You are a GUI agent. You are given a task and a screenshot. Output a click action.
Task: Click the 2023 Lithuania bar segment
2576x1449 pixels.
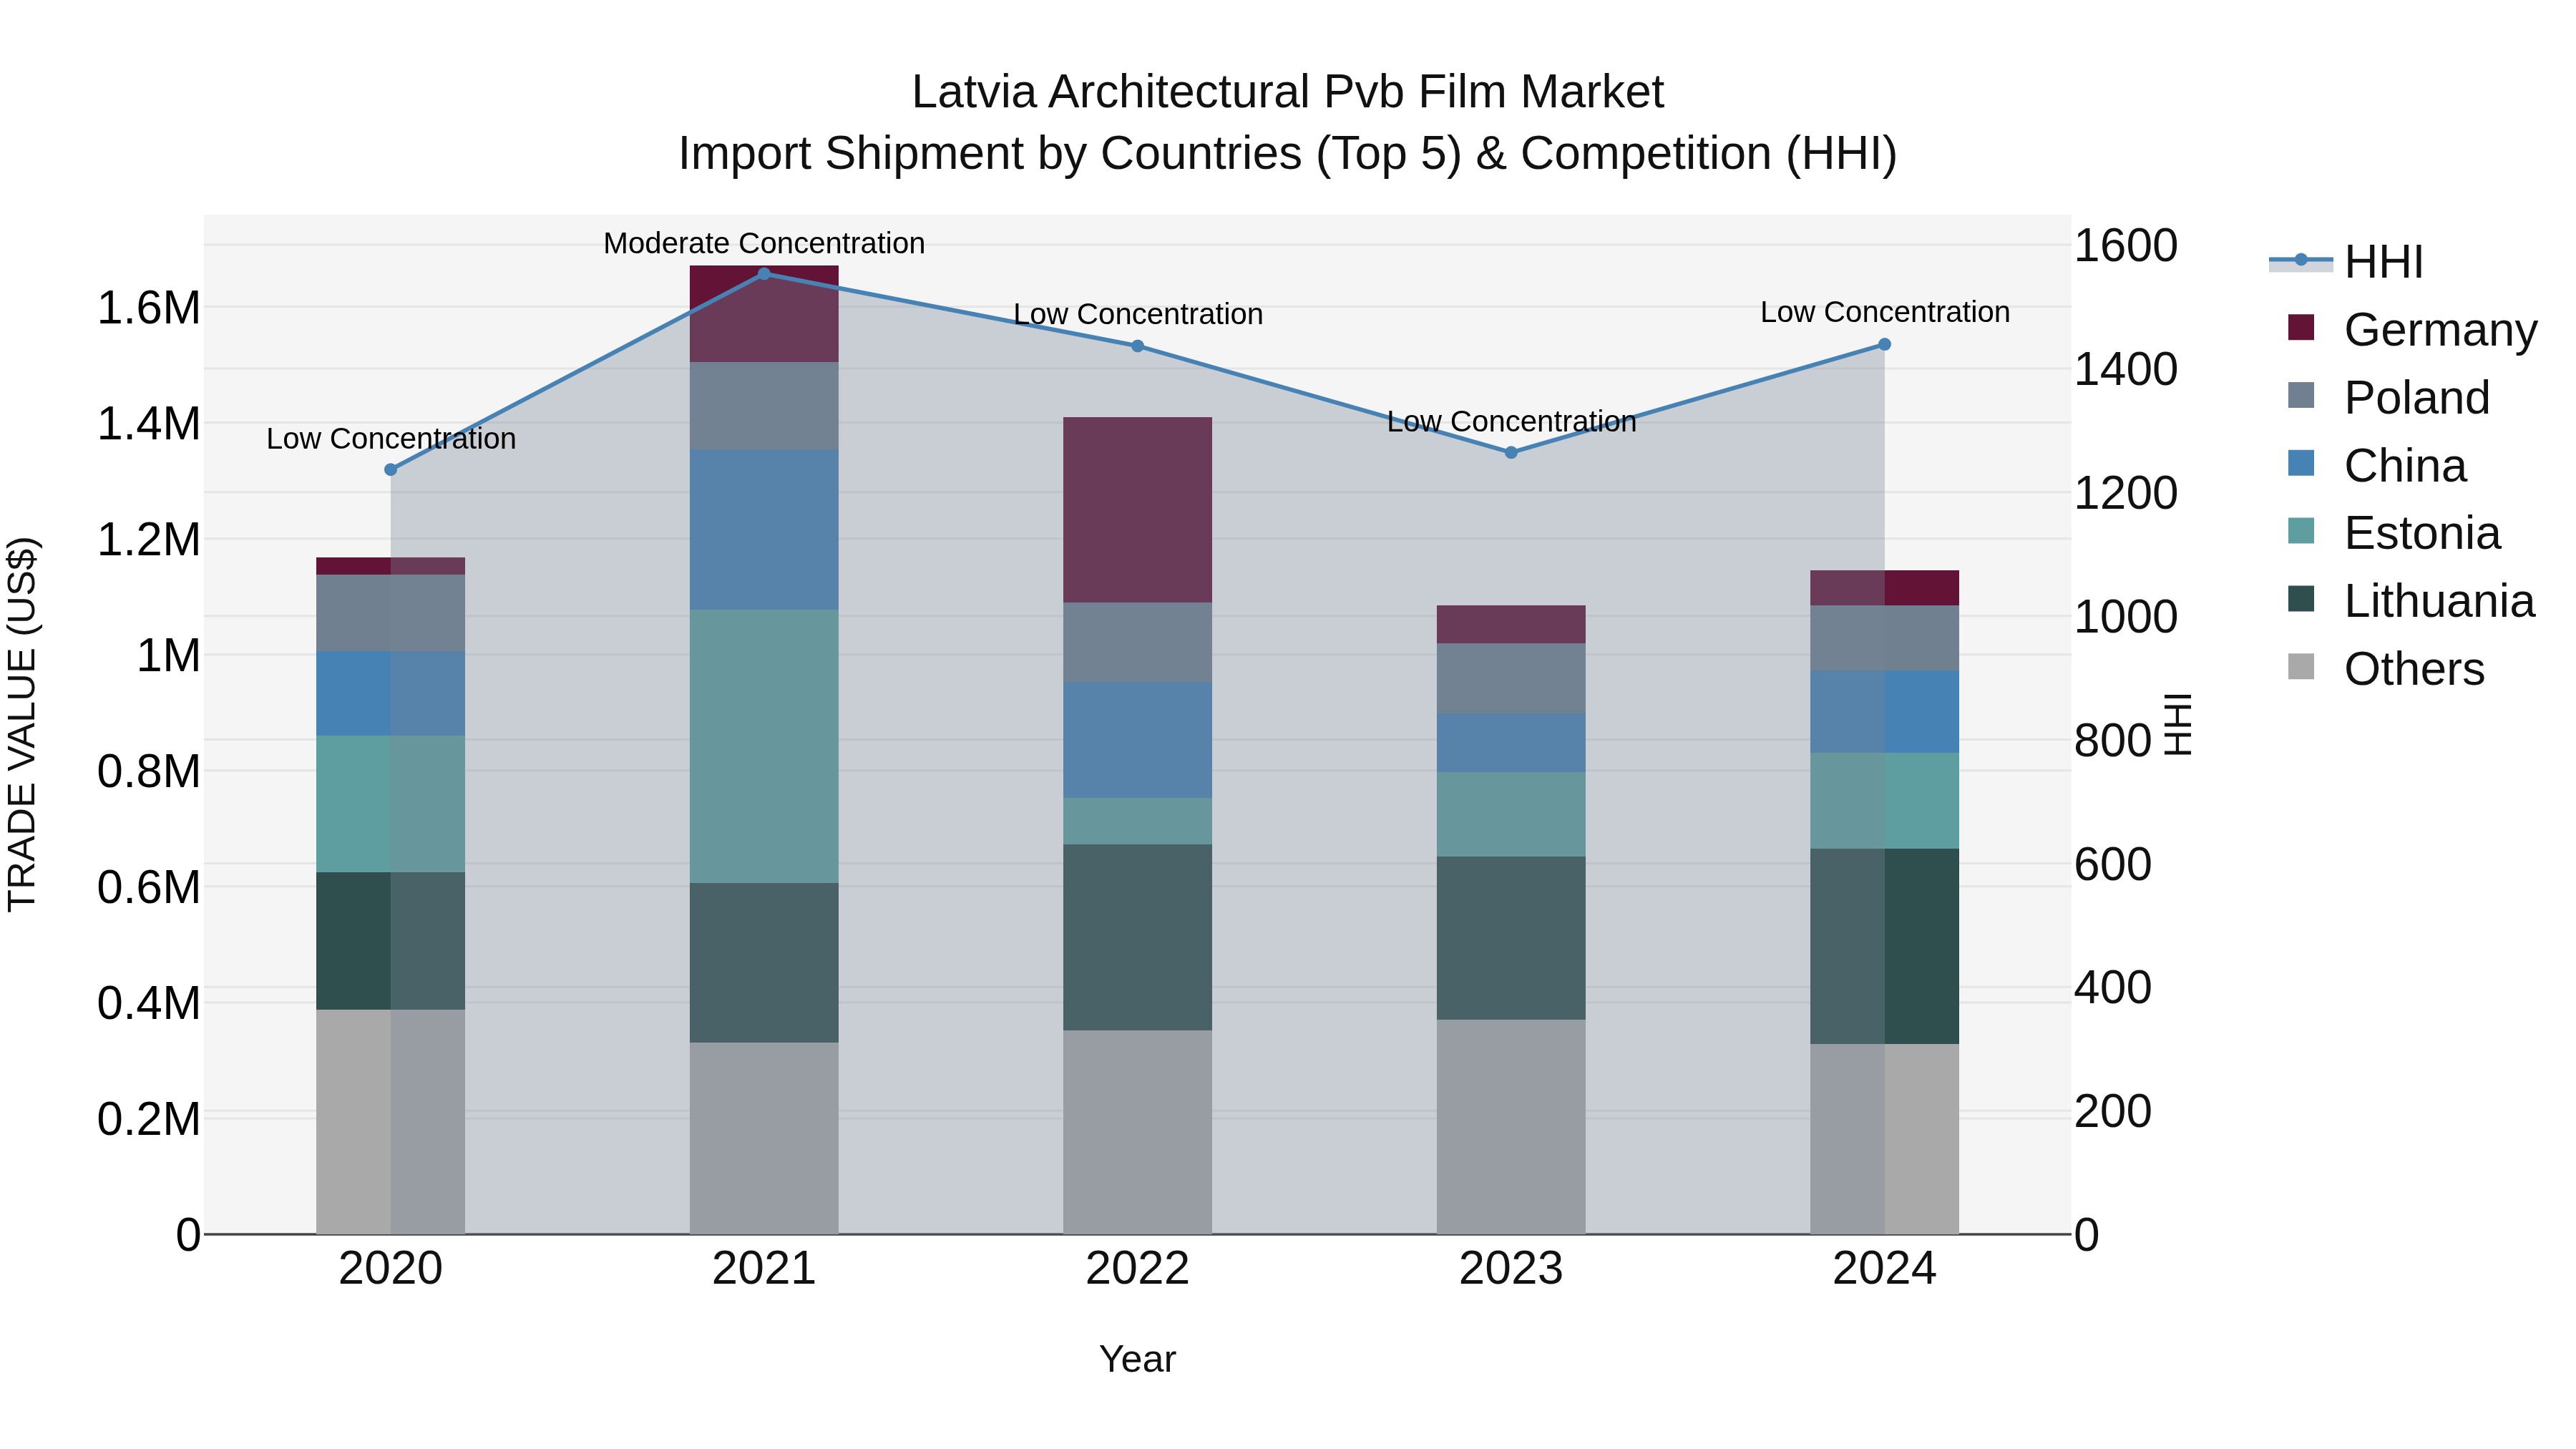point(1511,938)
